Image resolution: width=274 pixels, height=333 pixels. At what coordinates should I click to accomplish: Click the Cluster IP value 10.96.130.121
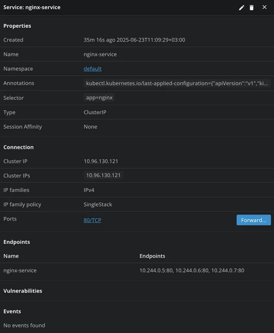coord(101,161)
